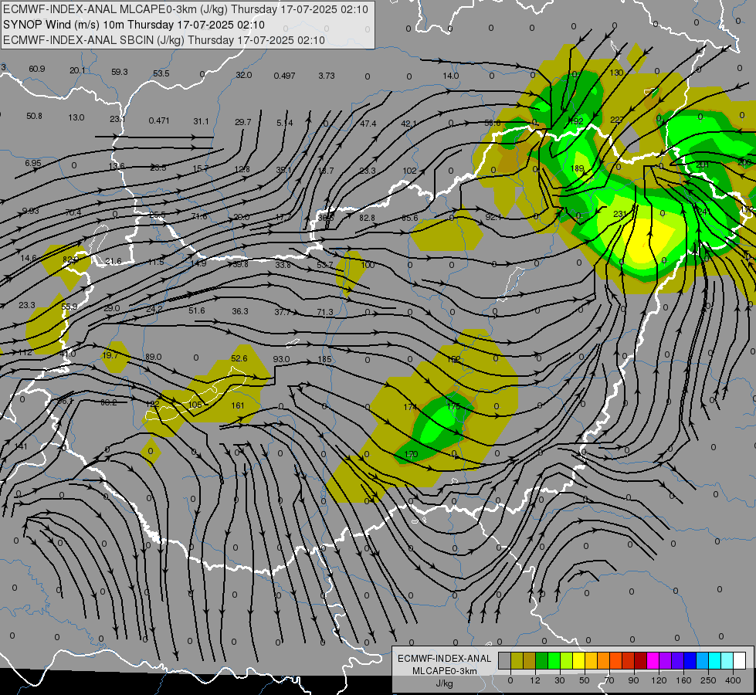Click the 50.8 grid value
The width and height of the screenshot is (756, 695).
pos(34,117)
